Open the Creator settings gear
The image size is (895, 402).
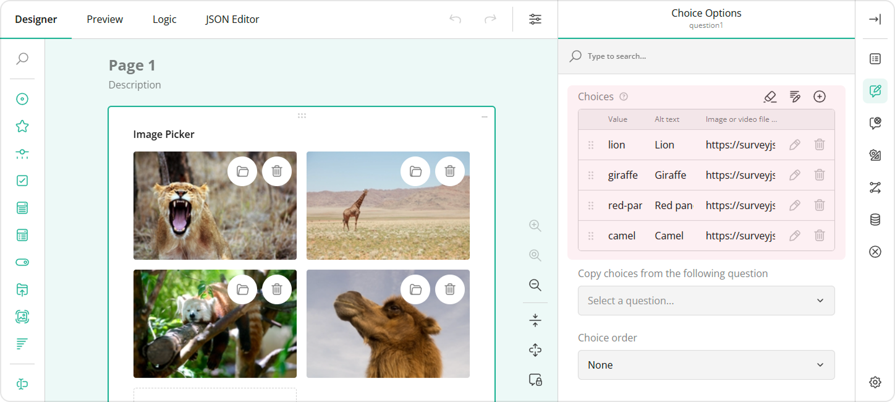click(x=875, y=382)
